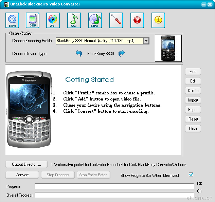Click the Stop Process button
Viewport: 215px width, 202px height.
coord(58,175)
